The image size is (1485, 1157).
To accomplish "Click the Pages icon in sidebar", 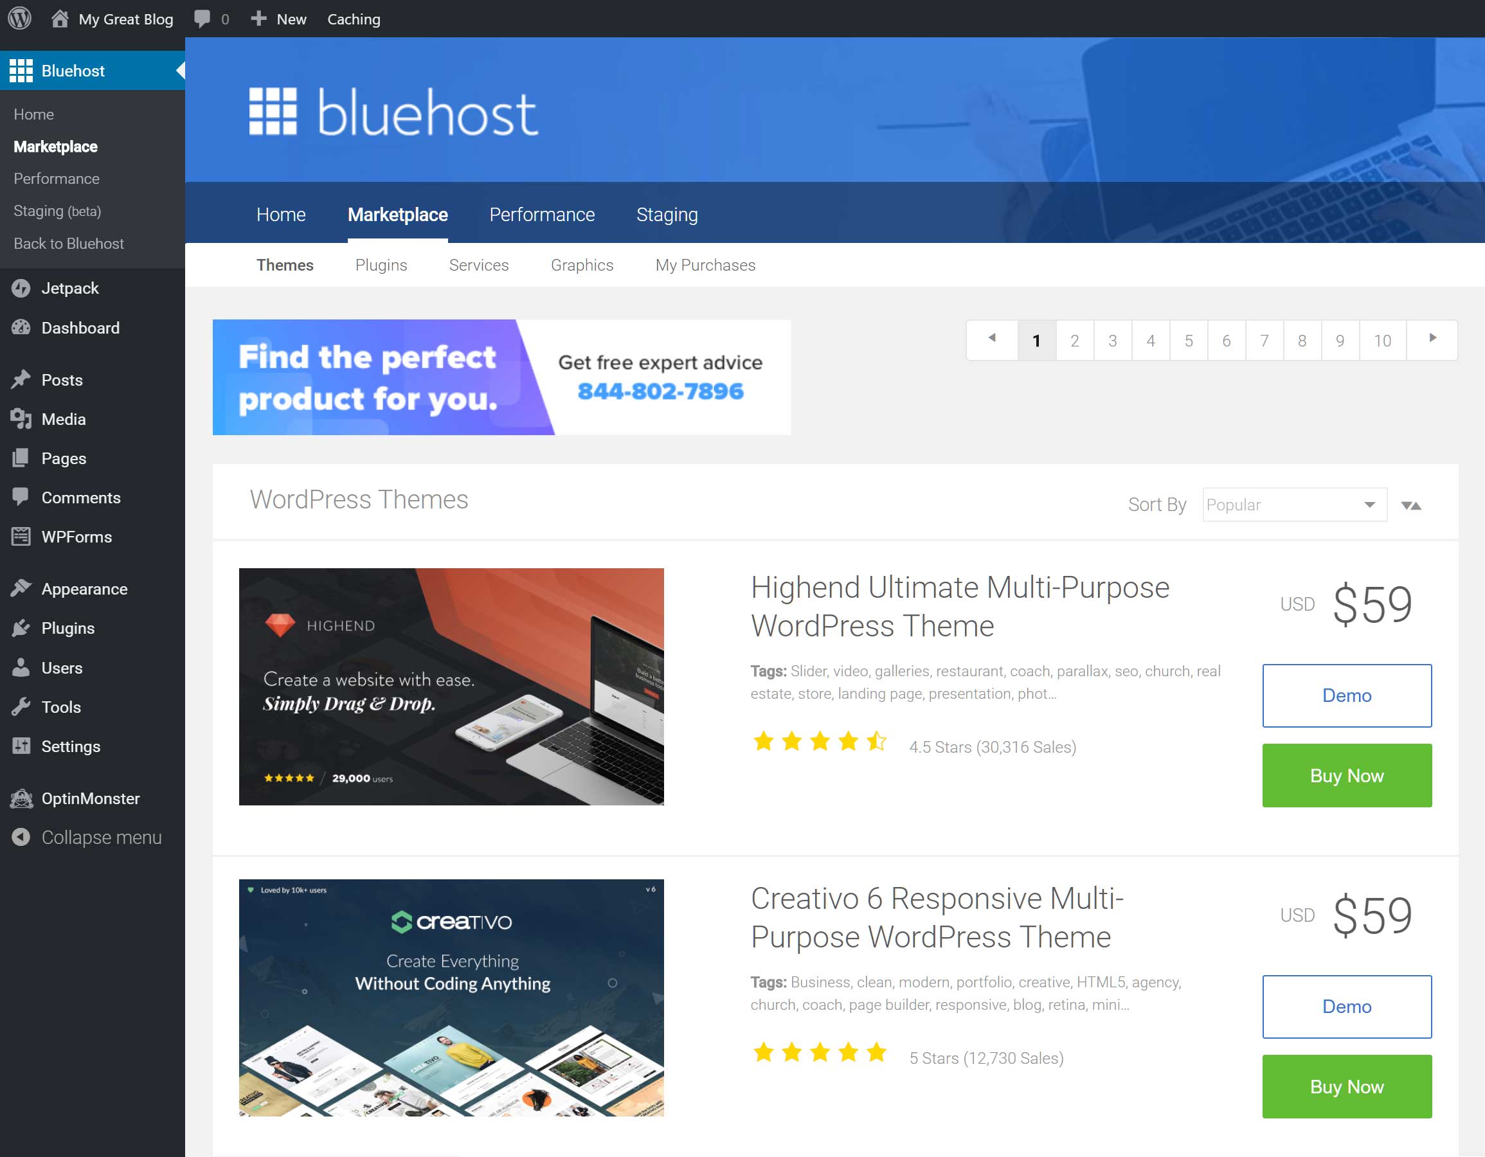I will (x=21, y=458).
